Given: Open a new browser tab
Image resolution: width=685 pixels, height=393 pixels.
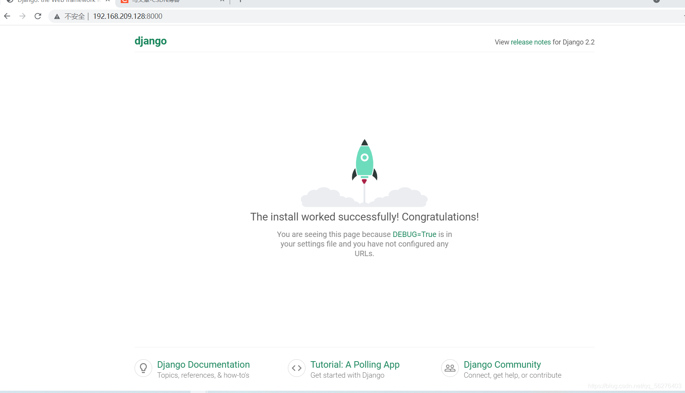Looking at the screenshot, I should click(240, 1).
